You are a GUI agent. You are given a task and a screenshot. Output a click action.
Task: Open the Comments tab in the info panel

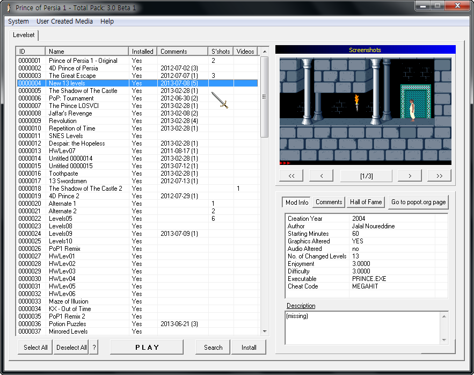click(x=329, y=202)
